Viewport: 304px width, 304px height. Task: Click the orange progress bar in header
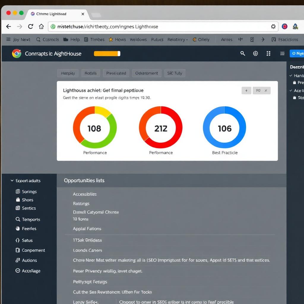point(107,54)
